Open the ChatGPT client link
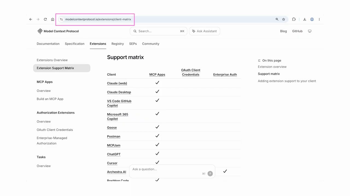 pos(114,154)
